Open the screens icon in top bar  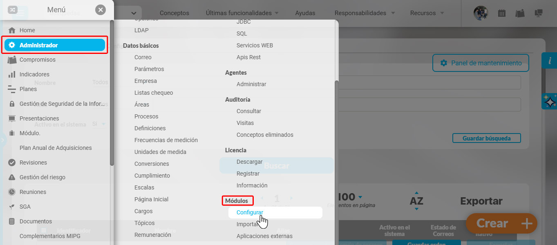(539, 13)
